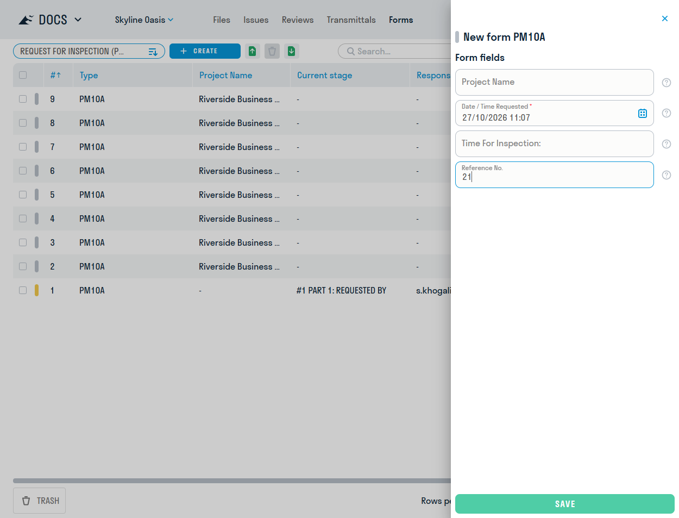The width and height of the screenshot is (679, 518).
Task: Click the Type column header
Action: (x=89, y=75)
